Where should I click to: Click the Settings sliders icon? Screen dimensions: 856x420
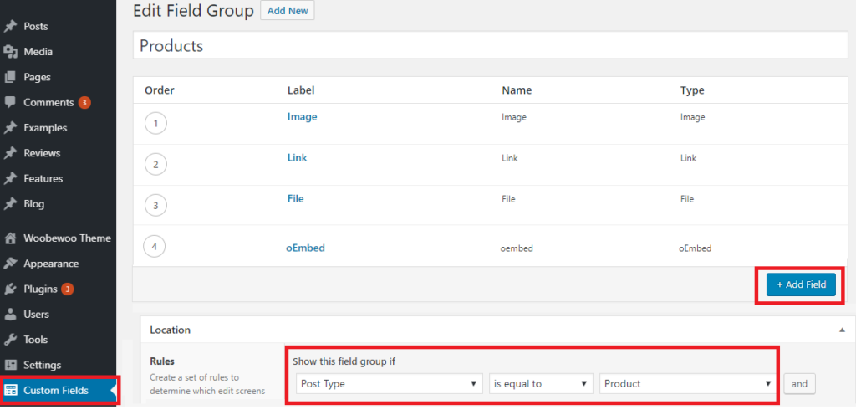10,365
